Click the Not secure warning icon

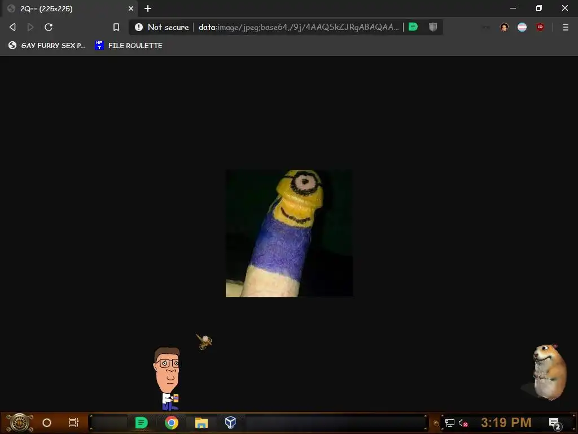[x=139, y=27]
